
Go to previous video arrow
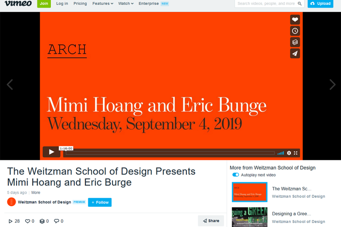10,85
